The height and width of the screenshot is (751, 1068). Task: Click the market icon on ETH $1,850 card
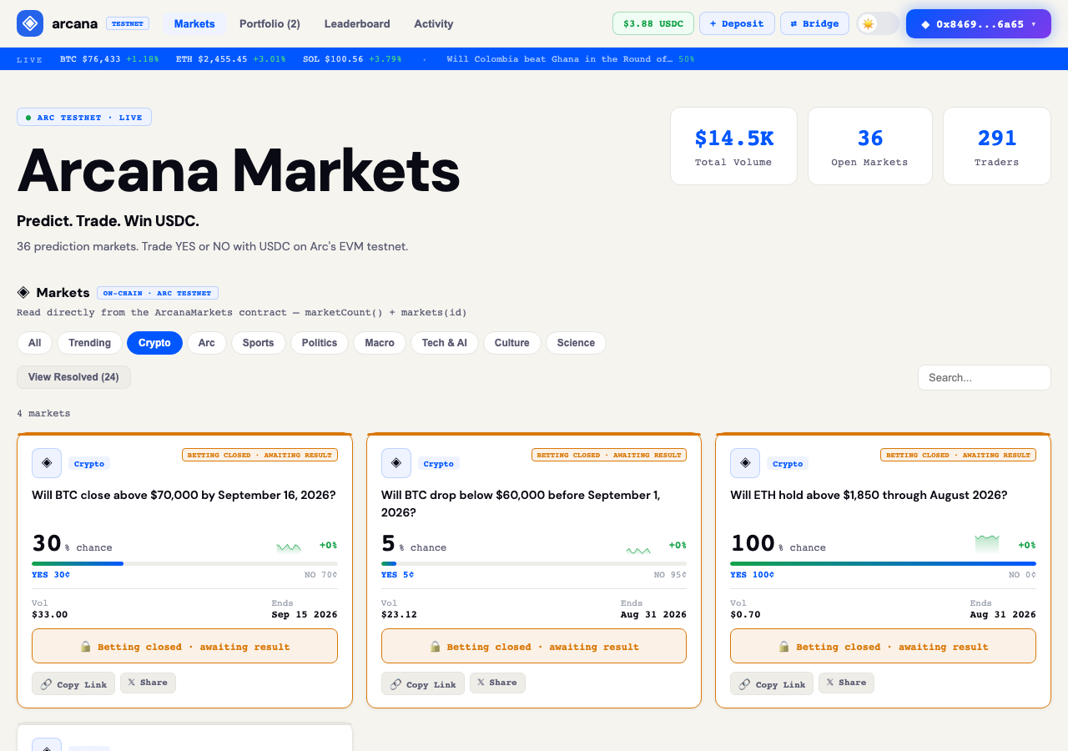[745, 463]
